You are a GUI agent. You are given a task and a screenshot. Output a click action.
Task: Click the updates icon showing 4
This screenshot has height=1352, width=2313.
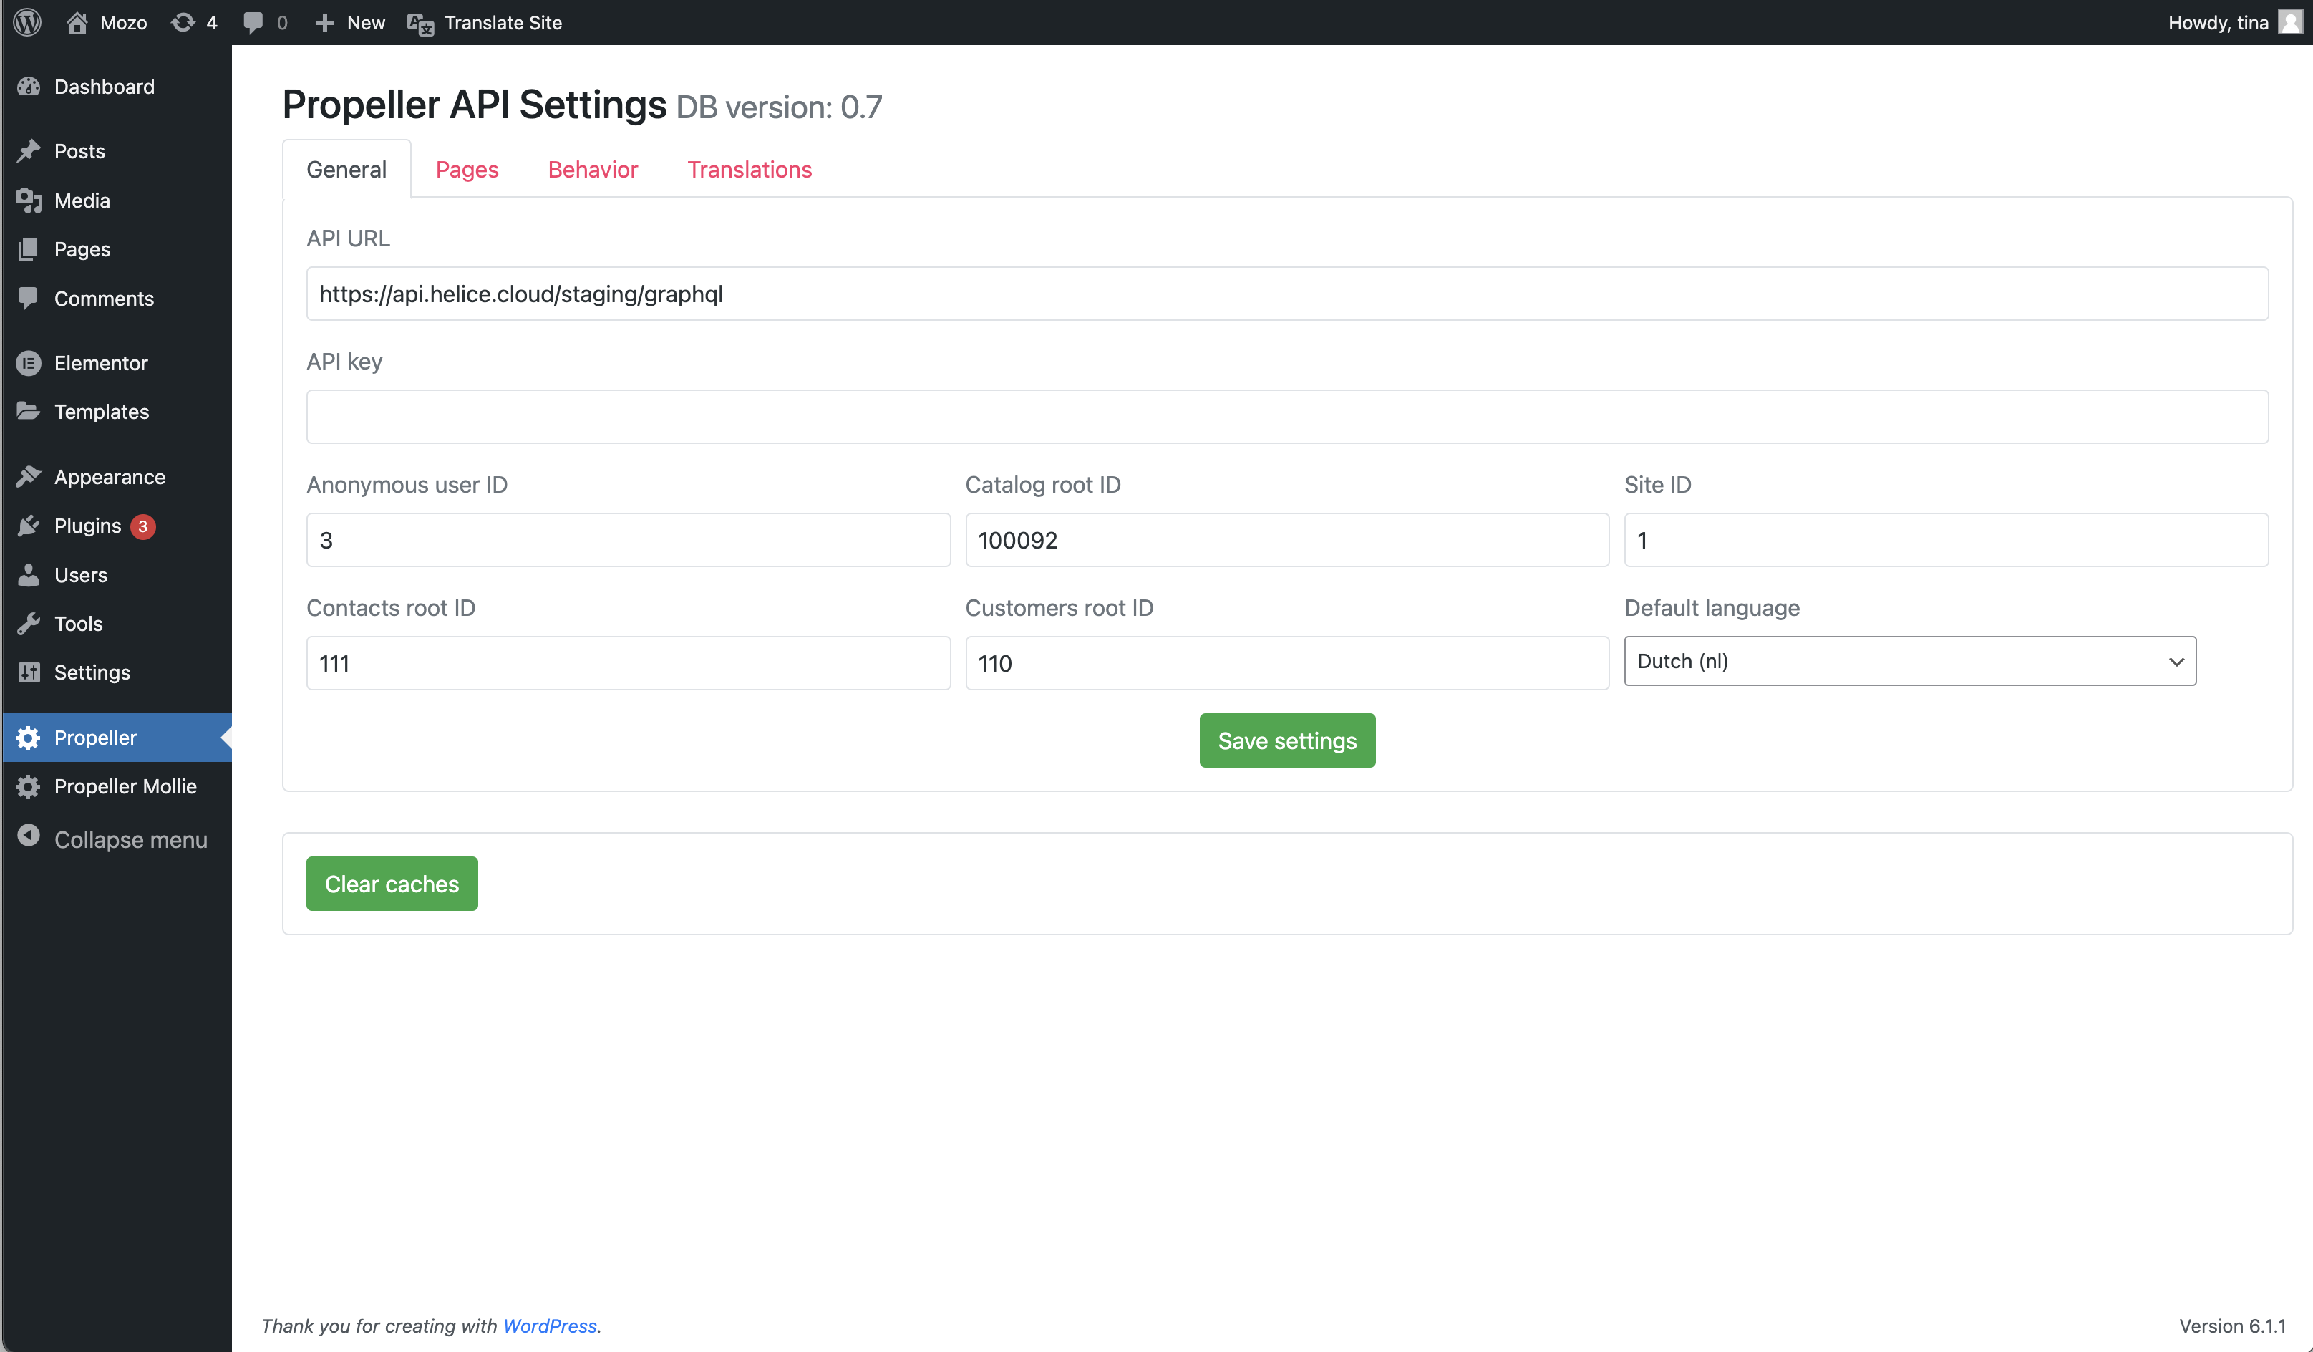pos(183,22)
